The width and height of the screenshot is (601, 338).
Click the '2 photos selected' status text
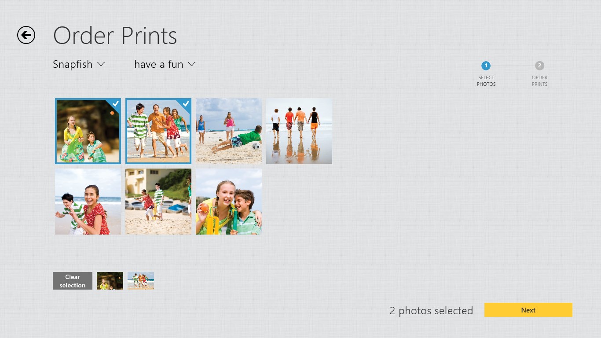[431, 311]
